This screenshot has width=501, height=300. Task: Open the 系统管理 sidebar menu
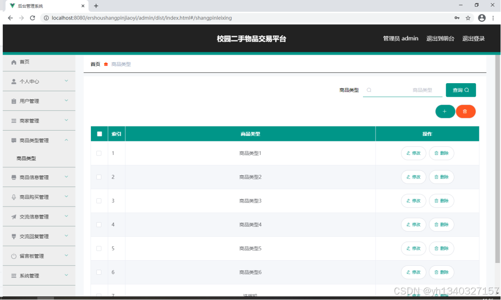(39, 276)
